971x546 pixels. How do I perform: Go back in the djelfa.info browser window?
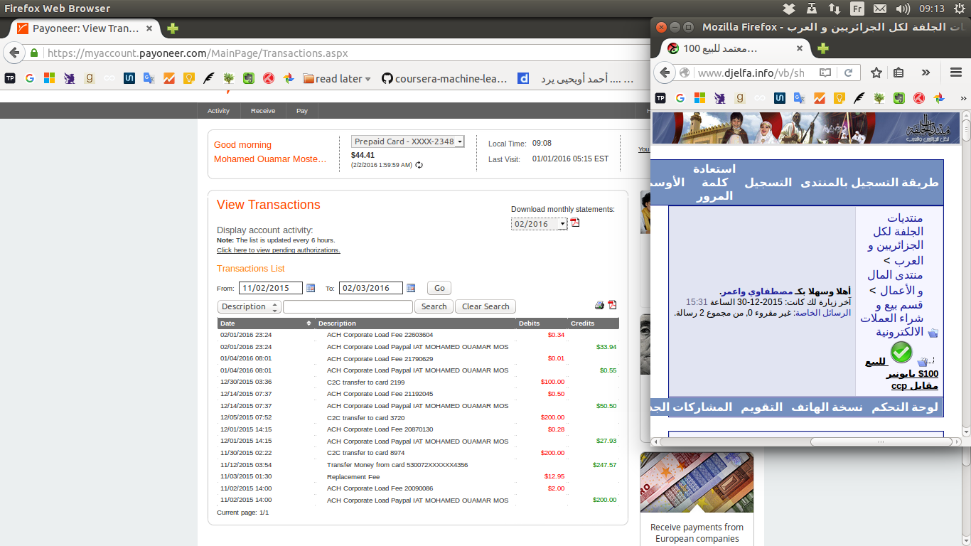pyautogui.click(x=664, y=73)
